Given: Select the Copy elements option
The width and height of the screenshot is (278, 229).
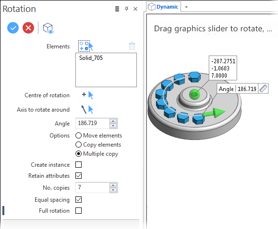Looking at the screenshot, I should pyautogui.click(x=78, y=145).
